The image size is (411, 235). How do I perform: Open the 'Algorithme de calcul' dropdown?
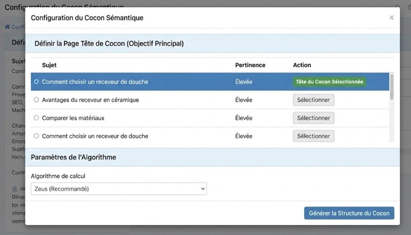119,189
